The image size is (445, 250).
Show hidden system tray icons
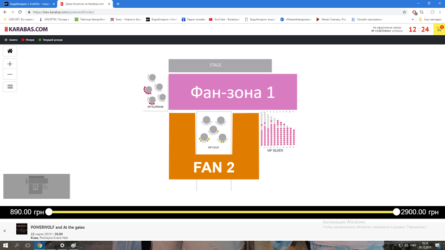click(394, 245)
